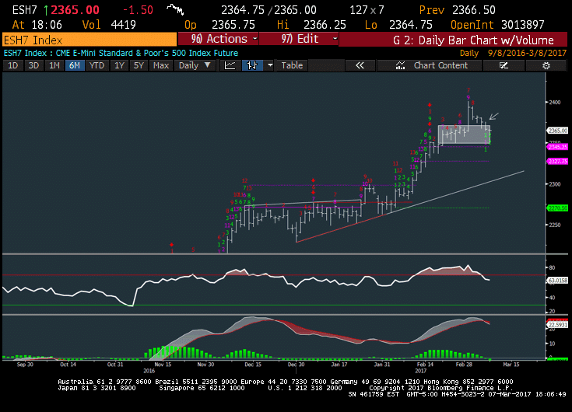The height and width of the screenshot is (412, 572).
Task: Set range to 6M
Action: (75, 65)
